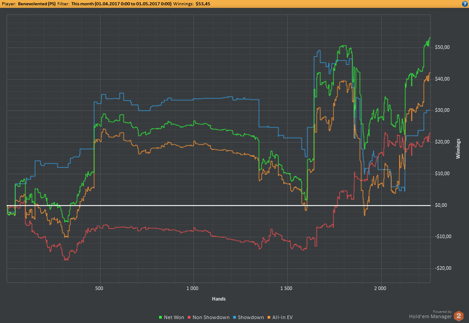This screenshot has height=323, width=469.
Task: Click the 1 000 hands axis label
Action: (192, 288)
